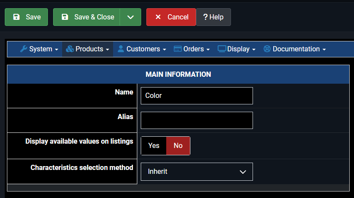
Task: Click the person icon beside Customers
Action: tap(121, 49)
